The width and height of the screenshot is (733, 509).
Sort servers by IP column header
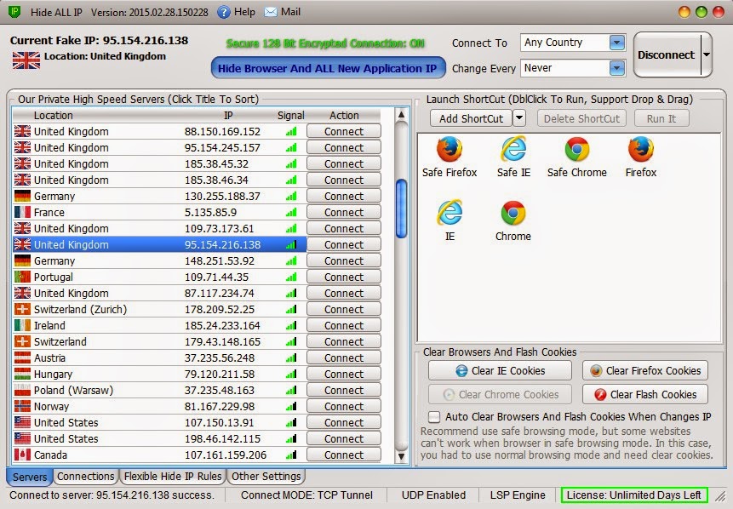click(x=228, y=116)
